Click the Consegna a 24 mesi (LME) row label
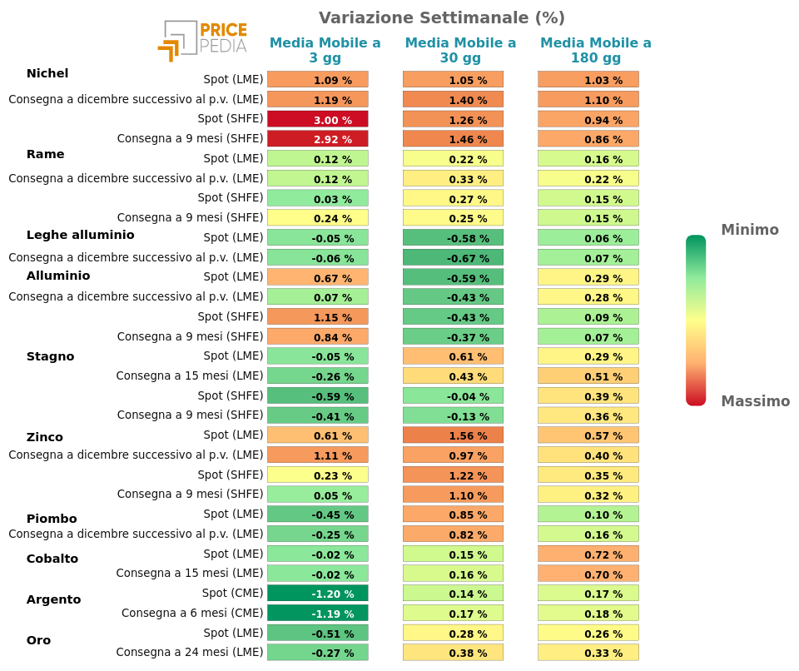 [x=190, y=652]
